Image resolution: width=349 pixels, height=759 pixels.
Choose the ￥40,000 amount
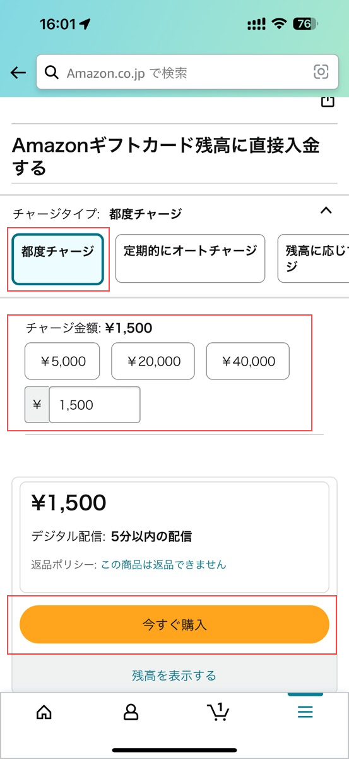[248, 361]
